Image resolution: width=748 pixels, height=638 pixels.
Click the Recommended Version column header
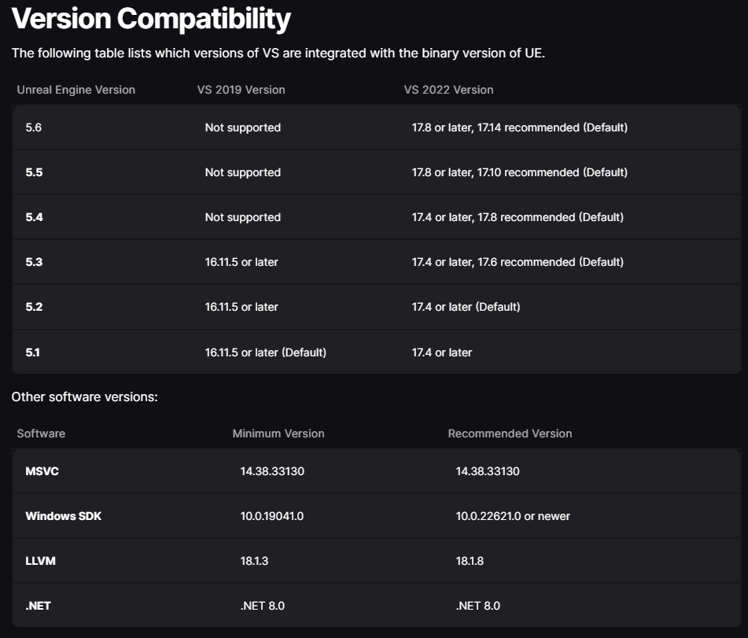(510, 433)
